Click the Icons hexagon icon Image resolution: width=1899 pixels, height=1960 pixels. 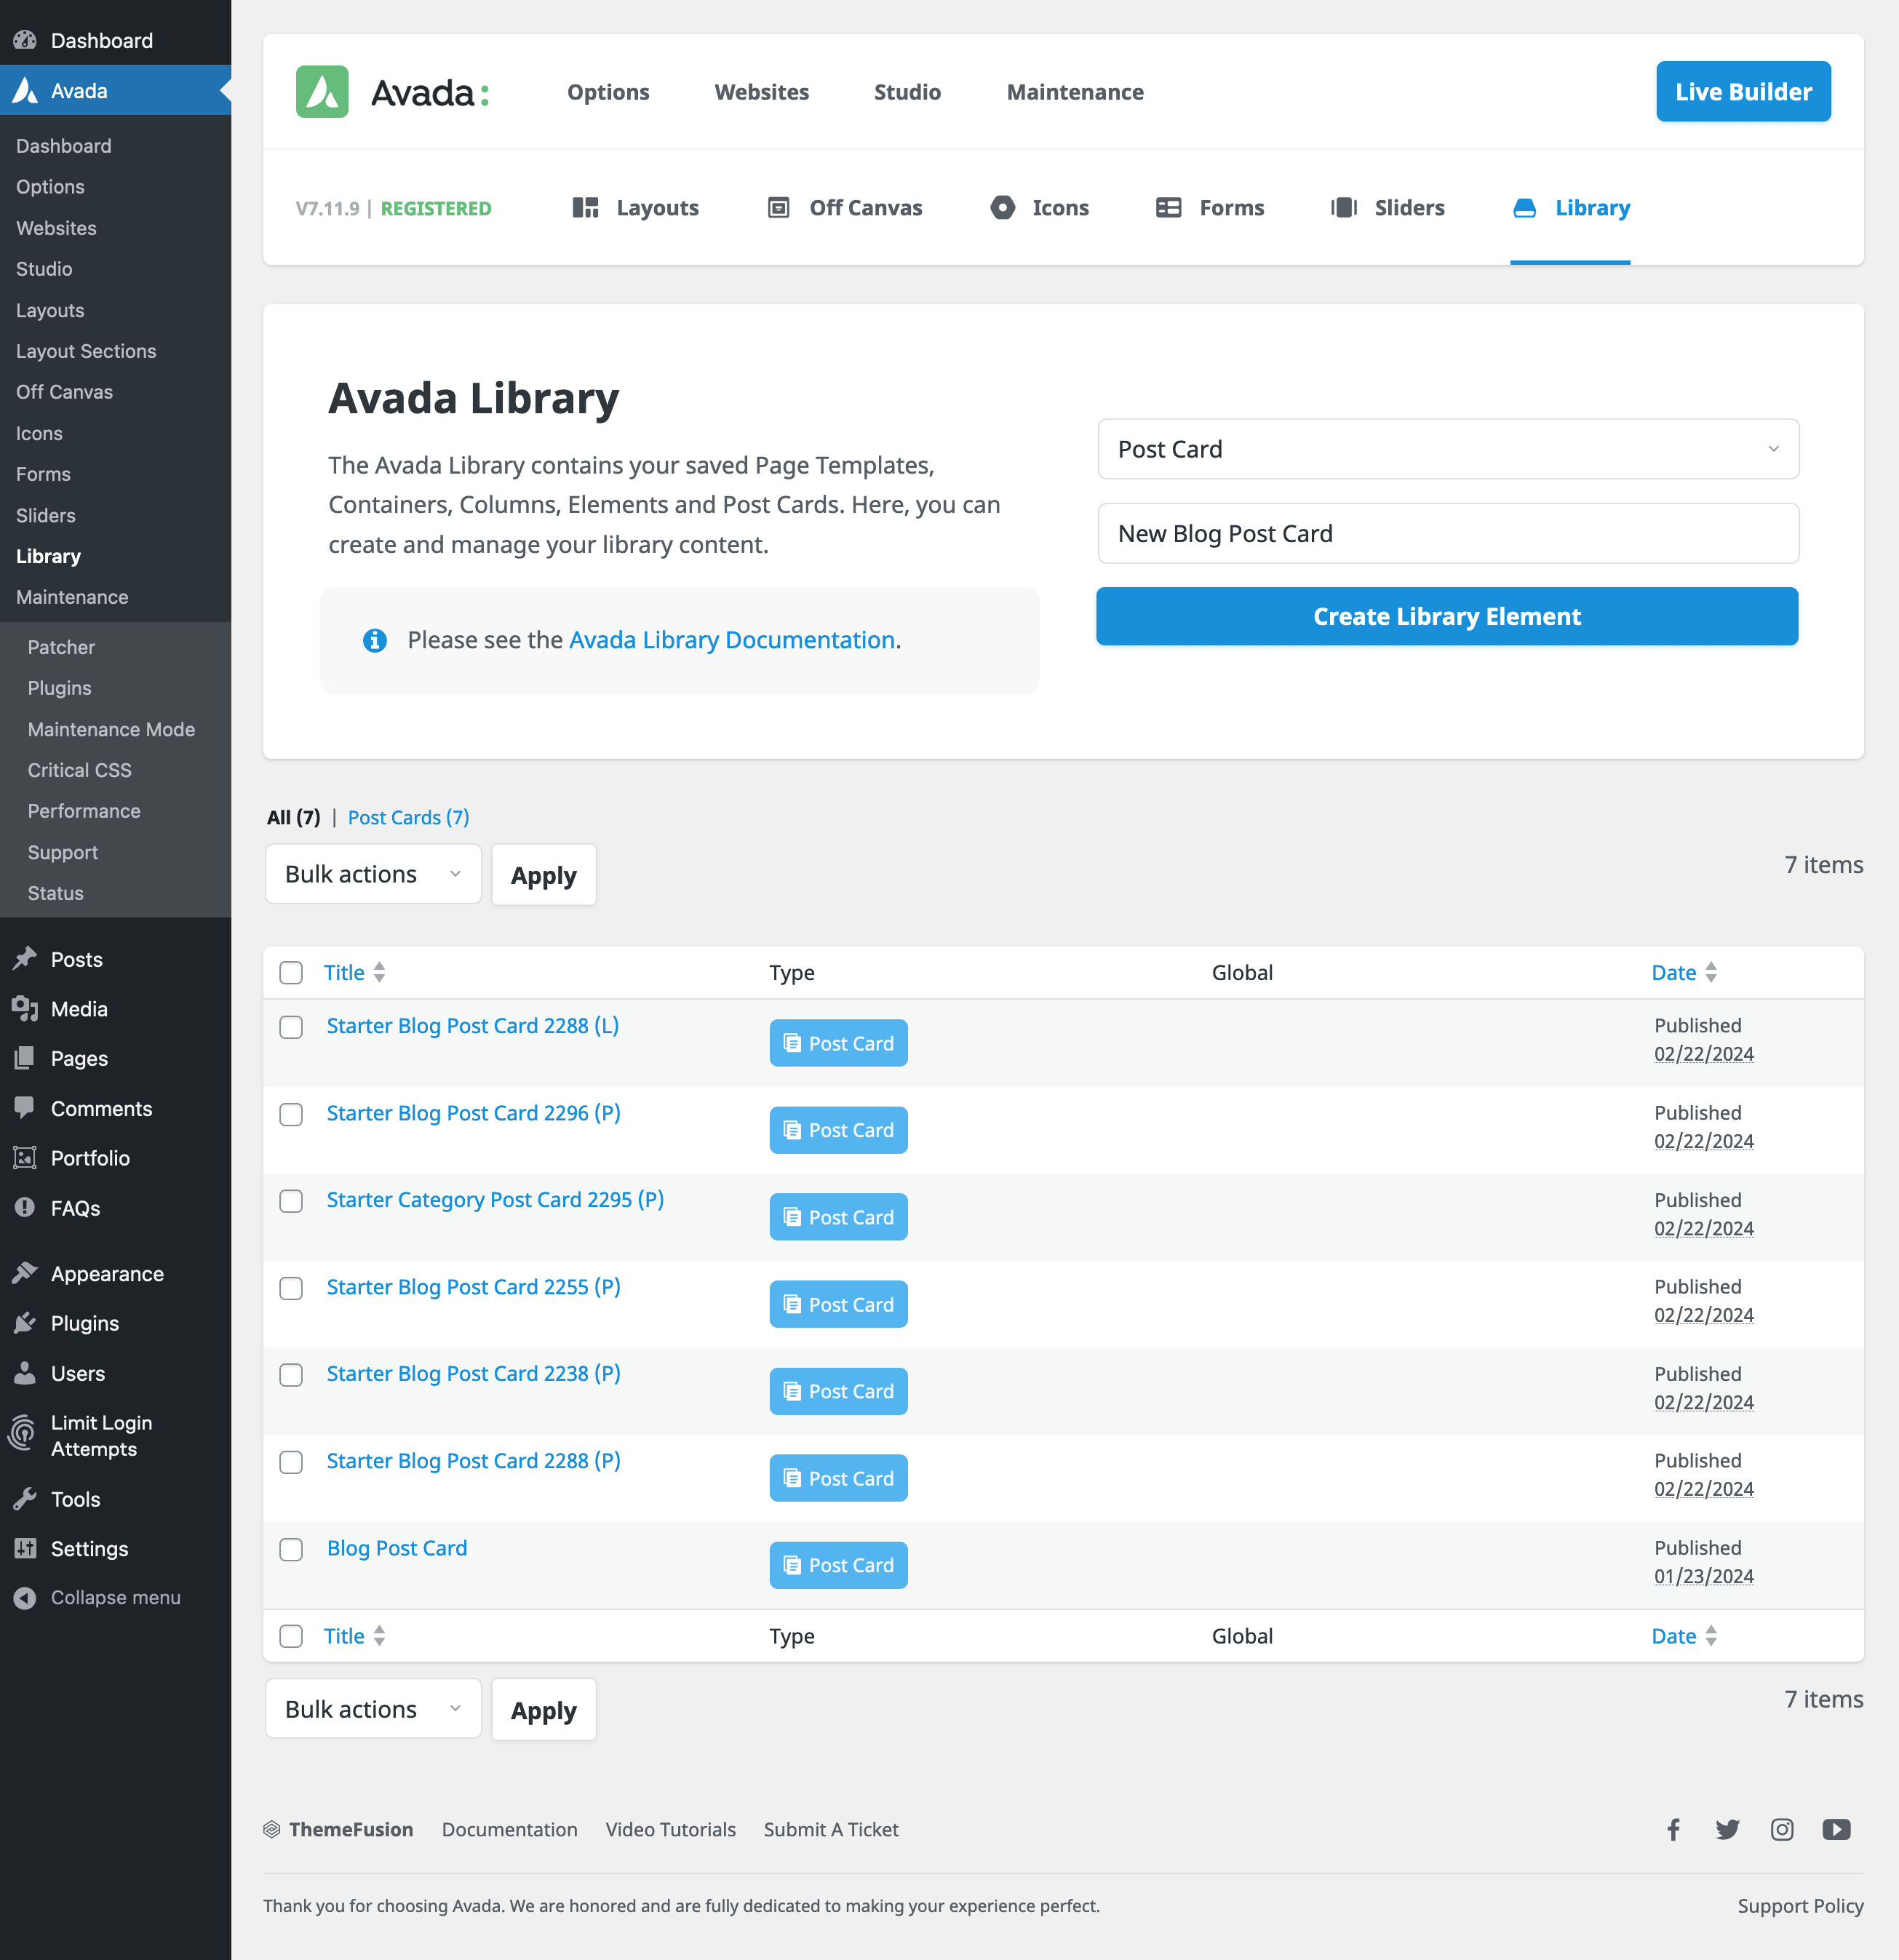pos(1002,208)
